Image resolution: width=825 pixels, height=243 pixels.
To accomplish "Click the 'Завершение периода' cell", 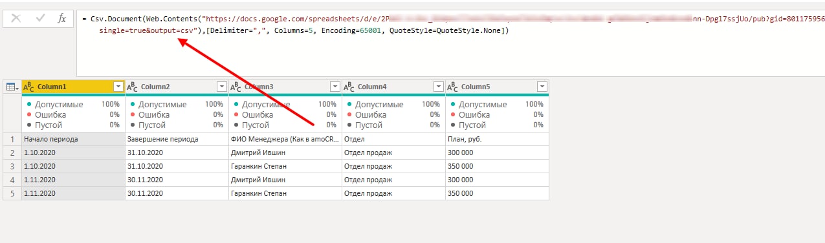I will click(177, 139).
